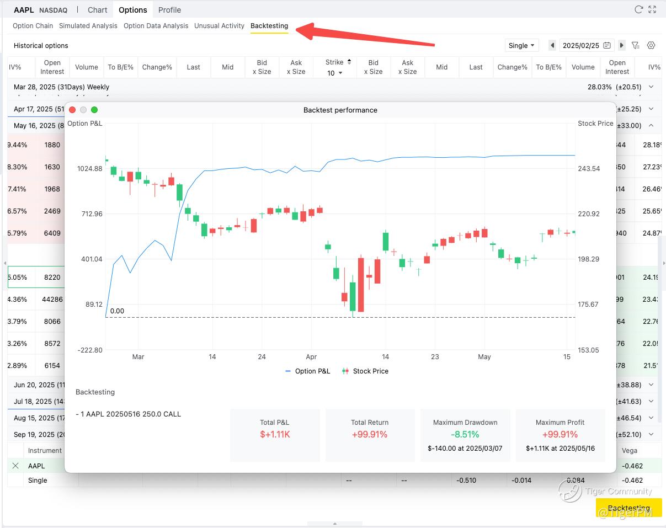Collapse the May 16, 2025 expiration chevron

point(651,125)
